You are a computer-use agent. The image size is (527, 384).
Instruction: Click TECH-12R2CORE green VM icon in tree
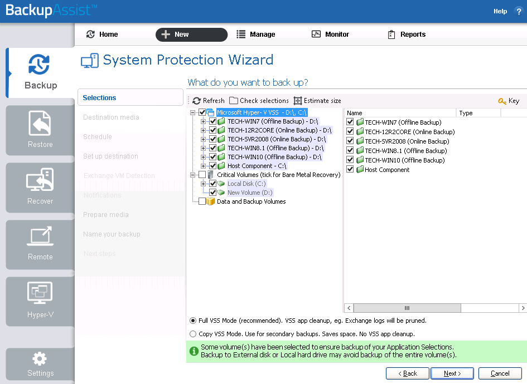(x=221, y=130)
